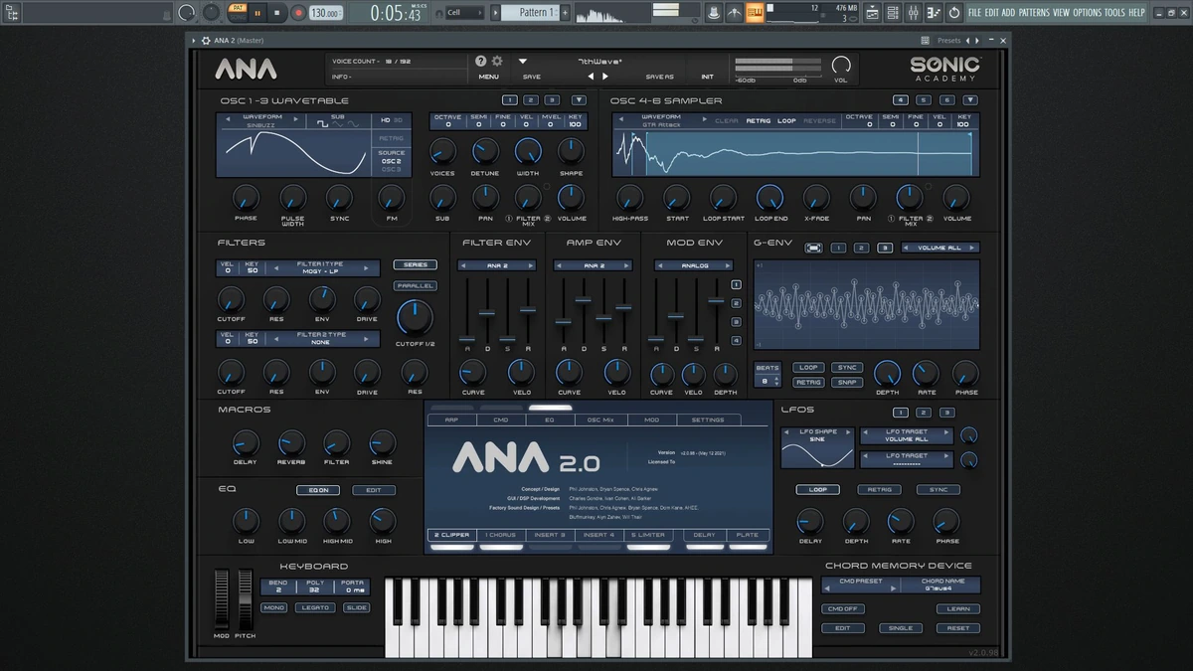Click the OSC 1-3 WIDTH knob
This screenshot has height=671, width=1193.
coord(528,151)
